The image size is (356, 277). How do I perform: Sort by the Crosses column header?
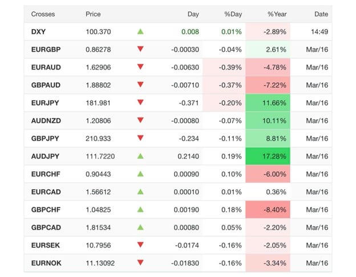tap(43, 14)
